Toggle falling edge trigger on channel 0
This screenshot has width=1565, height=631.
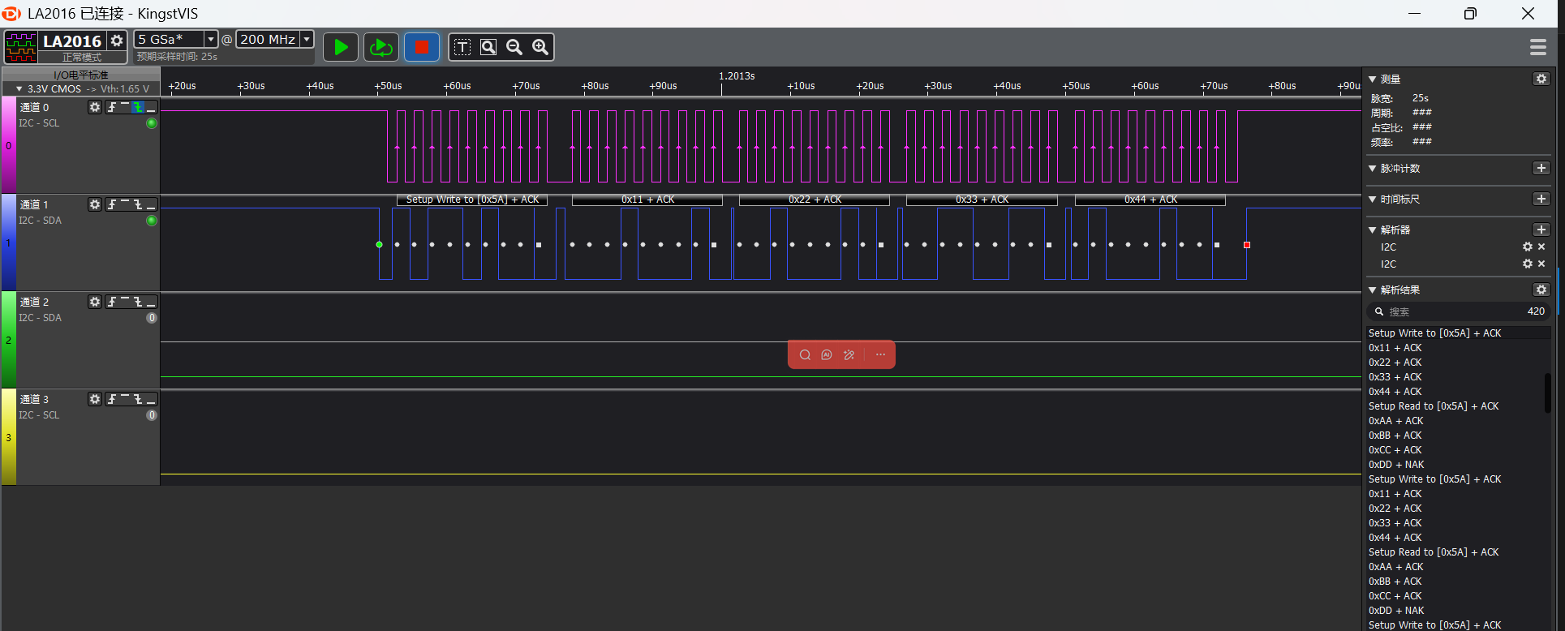(x=138, y=107)
